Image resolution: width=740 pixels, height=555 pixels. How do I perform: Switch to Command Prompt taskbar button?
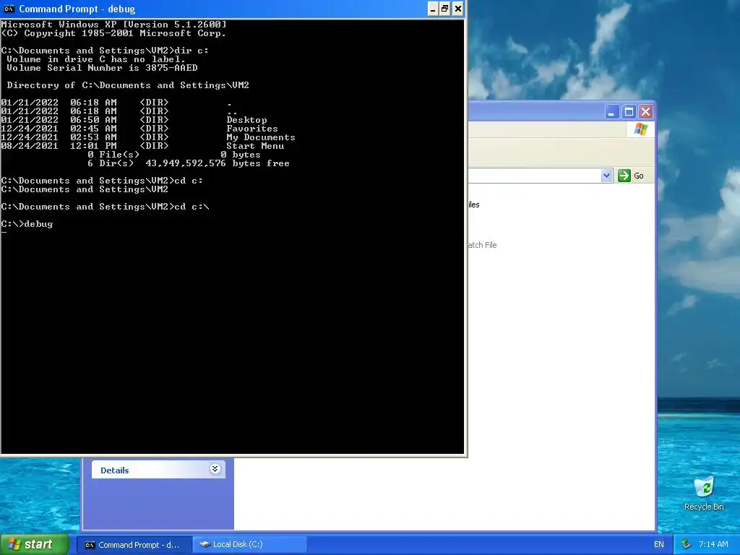[134, 545]
